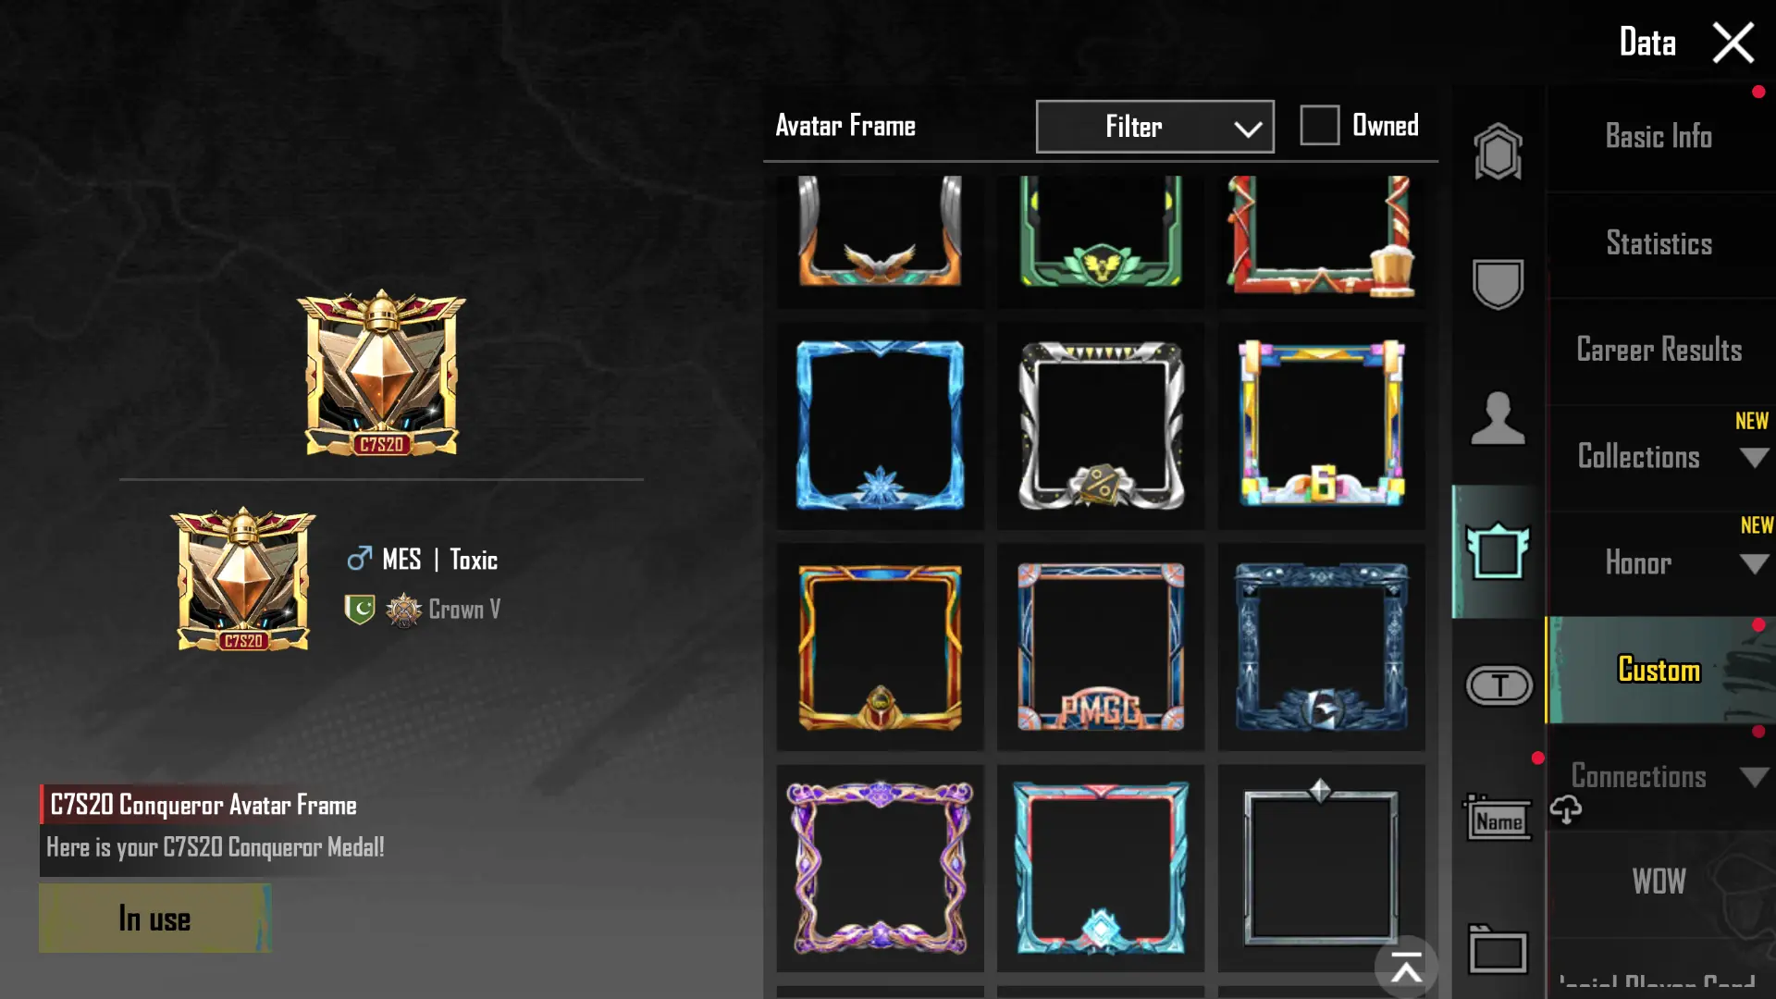Expand the Honor menu arrow
Screen dimensions: 1776x999
[1754, 563]
